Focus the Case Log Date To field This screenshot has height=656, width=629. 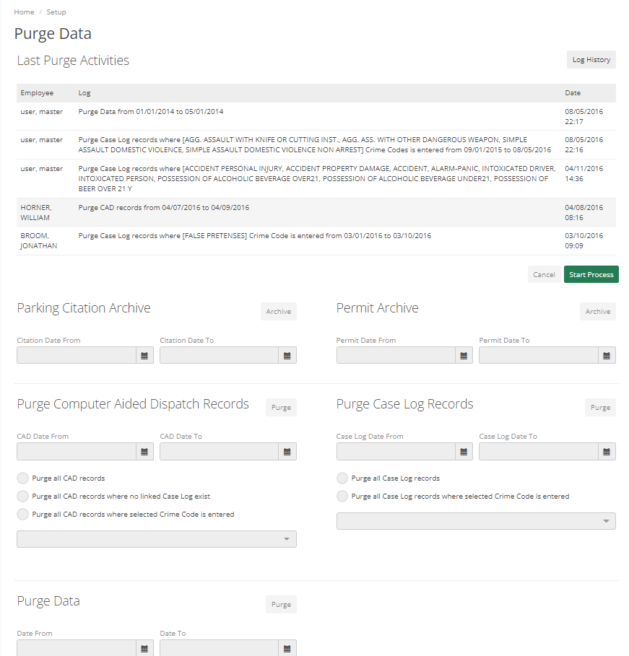[x=539, y=452]
